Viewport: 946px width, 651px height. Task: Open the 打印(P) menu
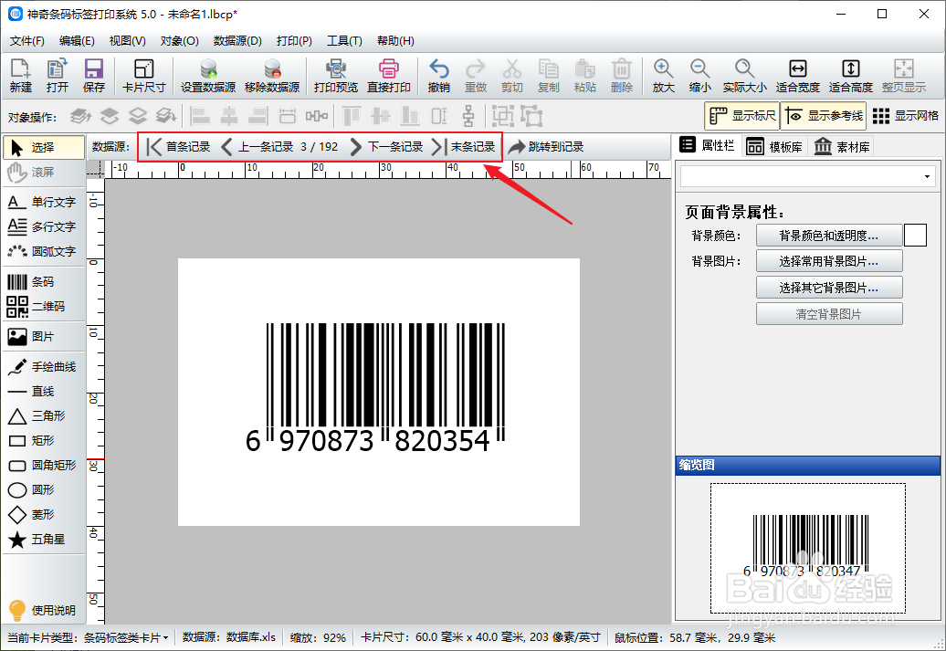tap(294, 41)
